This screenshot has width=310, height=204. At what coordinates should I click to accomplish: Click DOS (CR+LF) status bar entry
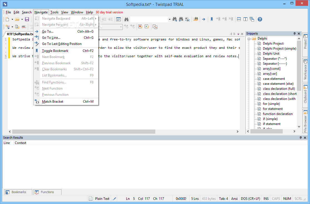point(250,199)
